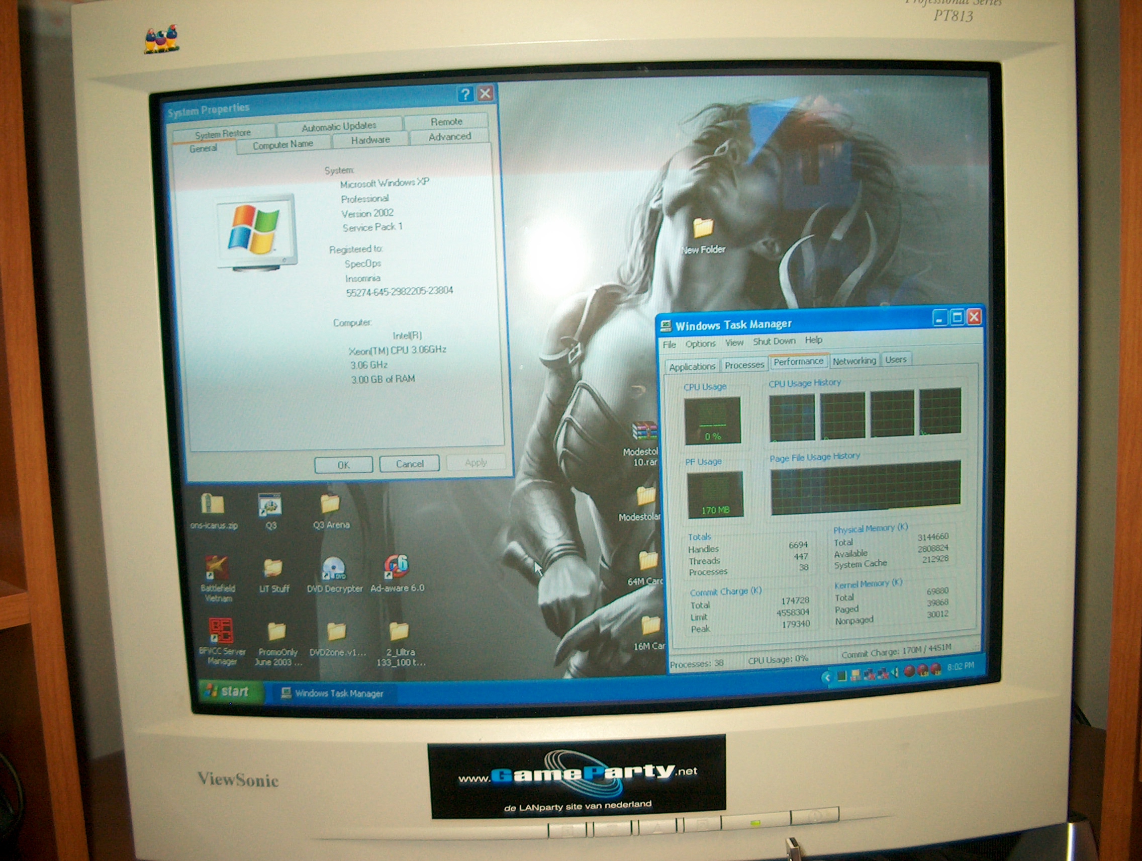Select the Processes tab in Task Manager
Screen dimensions: 1142x861
point(744,365)
